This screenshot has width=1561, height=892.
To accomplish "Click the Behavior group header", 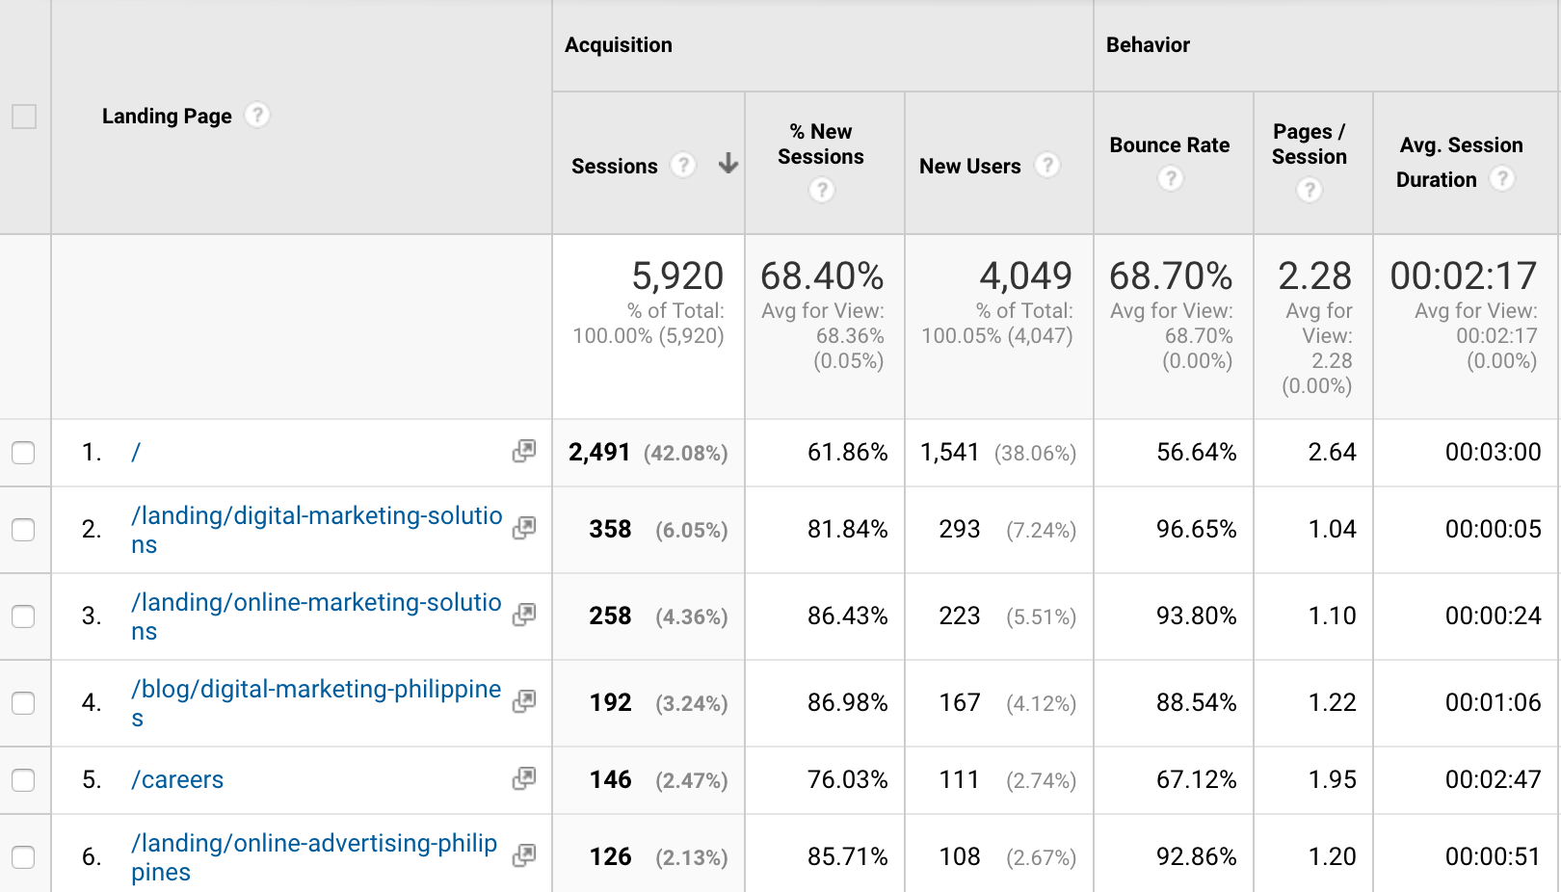I will [x=1148, y=45].
